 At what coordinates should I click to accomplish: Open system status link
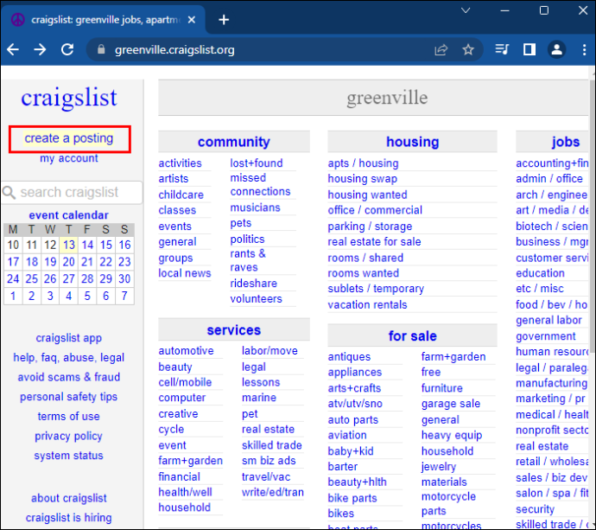click(x=69, y=456)
